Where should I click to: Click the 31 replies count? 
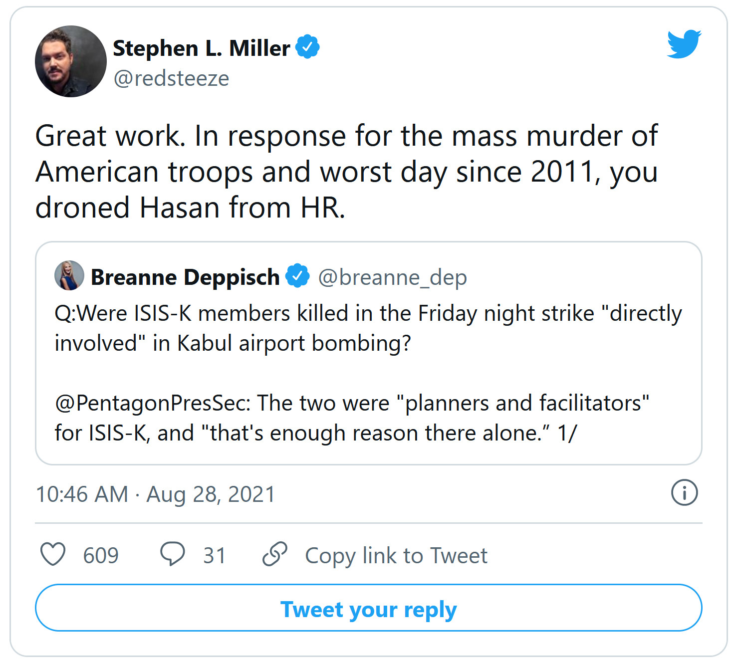214,555
